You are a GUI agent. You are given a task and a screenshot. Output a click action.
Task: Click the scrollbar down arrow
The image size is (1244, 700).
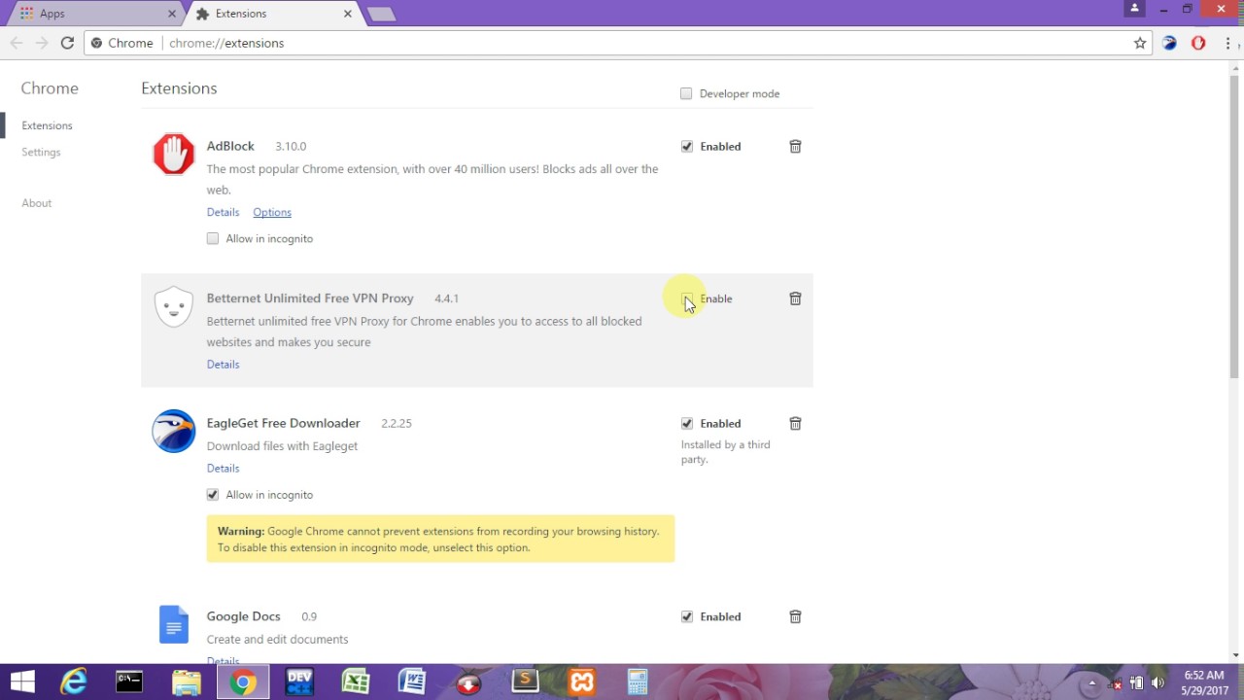pos(1235,654)
